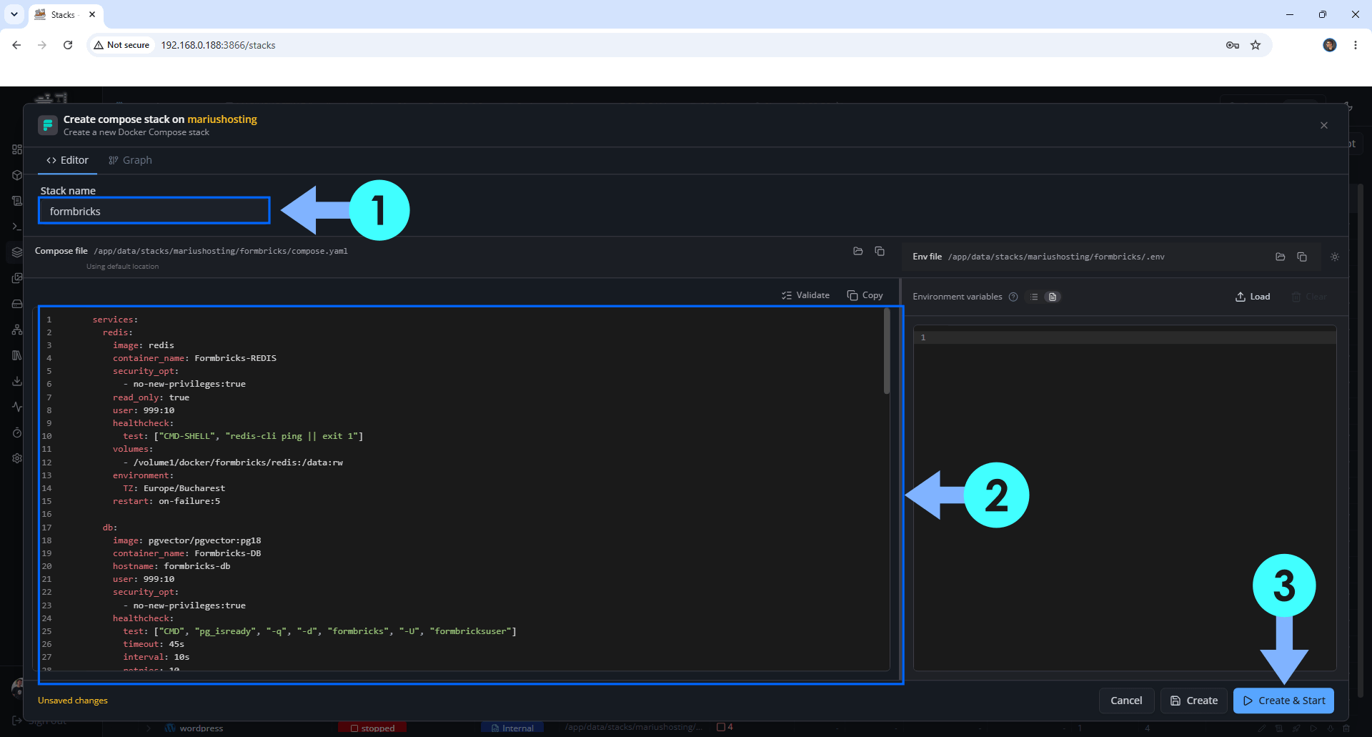Viewport: 1372px width, 737px height.
Task: Close the Stacks browser tab
Action: pyautogui.click(x=92, y=14)
